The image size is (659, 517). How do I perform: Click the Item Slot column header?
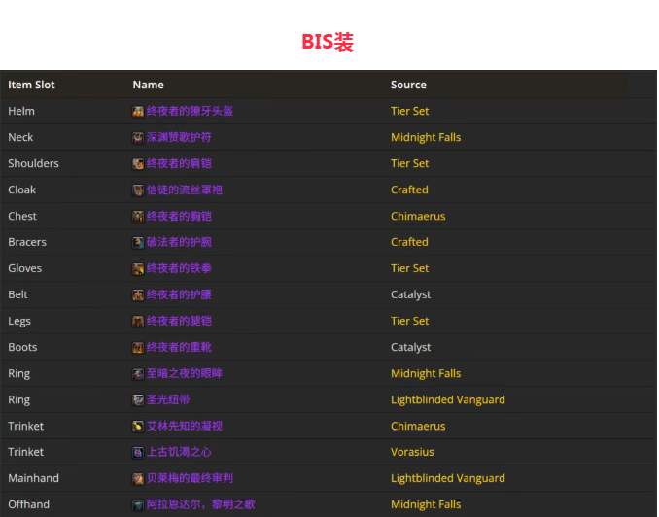[x=31, y=85]
